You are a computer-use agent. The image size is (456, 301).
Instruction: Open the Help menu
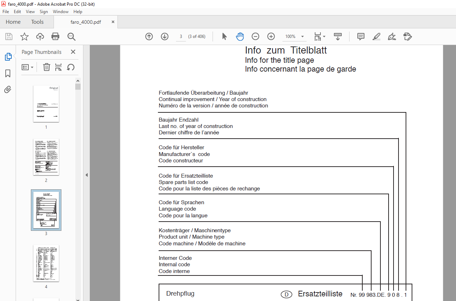point(78,12)
